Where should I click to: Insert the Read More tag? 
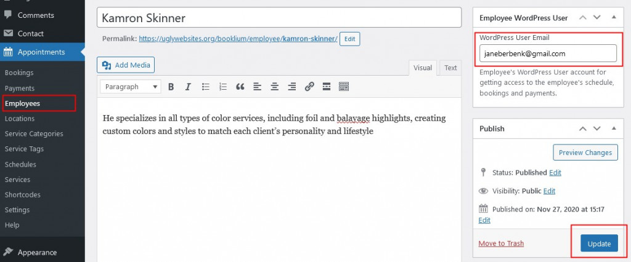327,87
